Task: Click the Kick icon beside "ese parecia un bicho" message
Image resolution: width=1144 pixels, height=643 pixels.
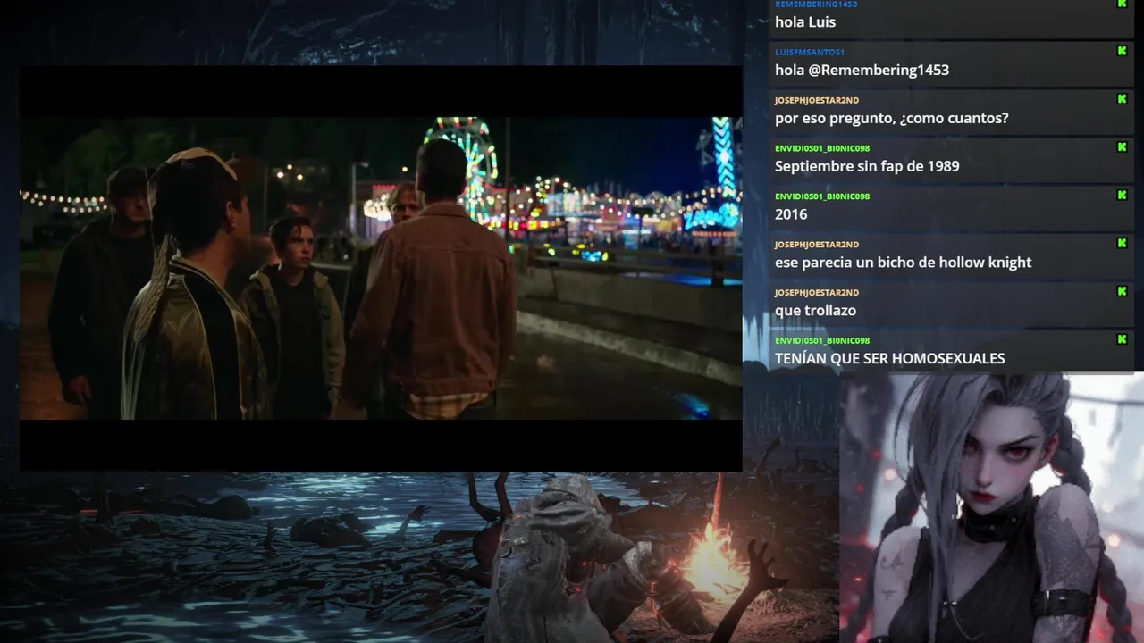Action: [x=1122, y=243]
